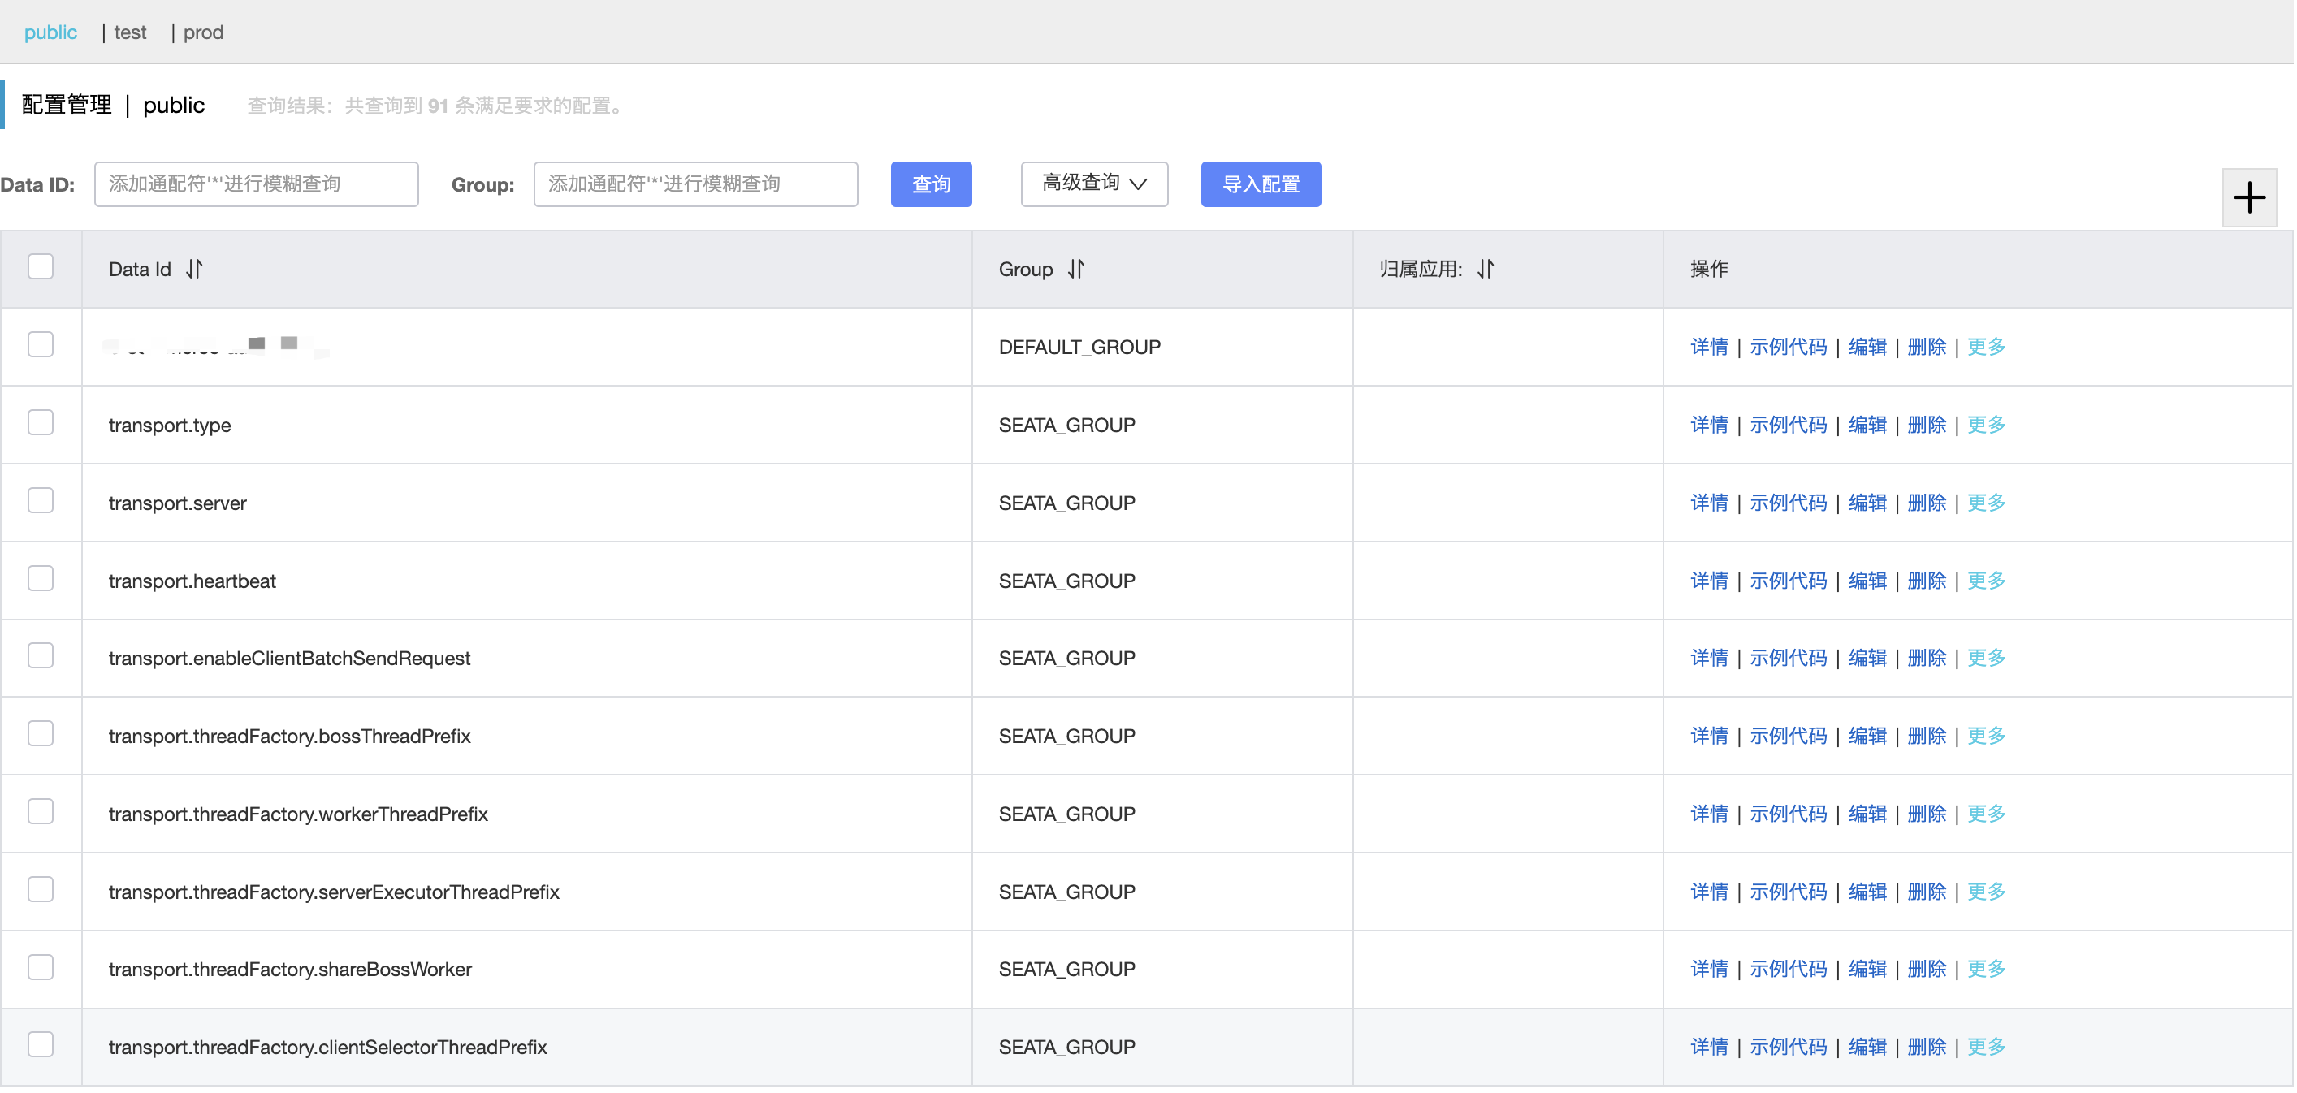Image resolution: width=2297 pixels, height=1093 pixels.
Task: Open 详情 for clientSelectorThreadPrefix row
Action: [1708, 1047]
